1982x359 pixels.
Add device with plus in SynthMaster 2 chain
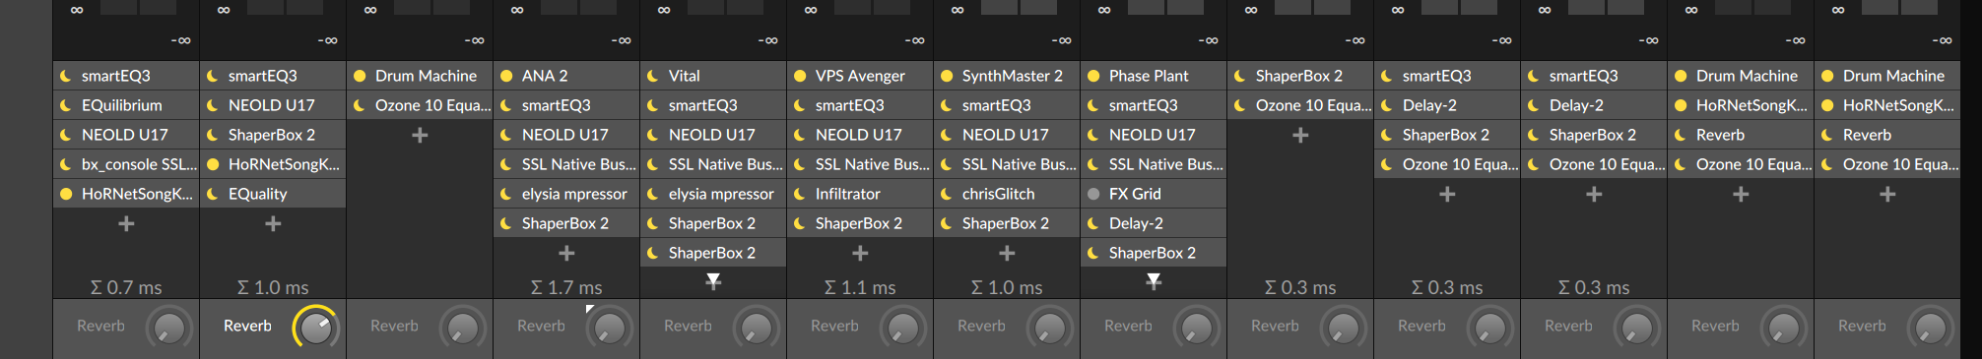[x=1007, y=254]
